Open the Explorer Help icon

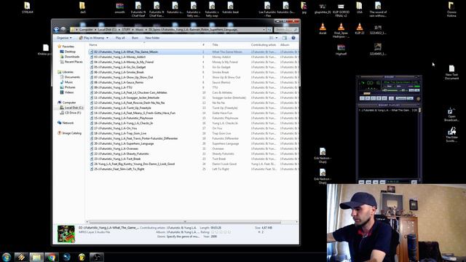click(293, 38)
